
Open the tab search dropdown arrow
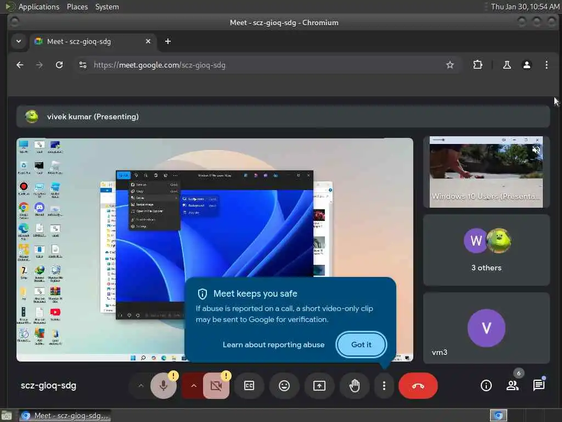(19, 41)
